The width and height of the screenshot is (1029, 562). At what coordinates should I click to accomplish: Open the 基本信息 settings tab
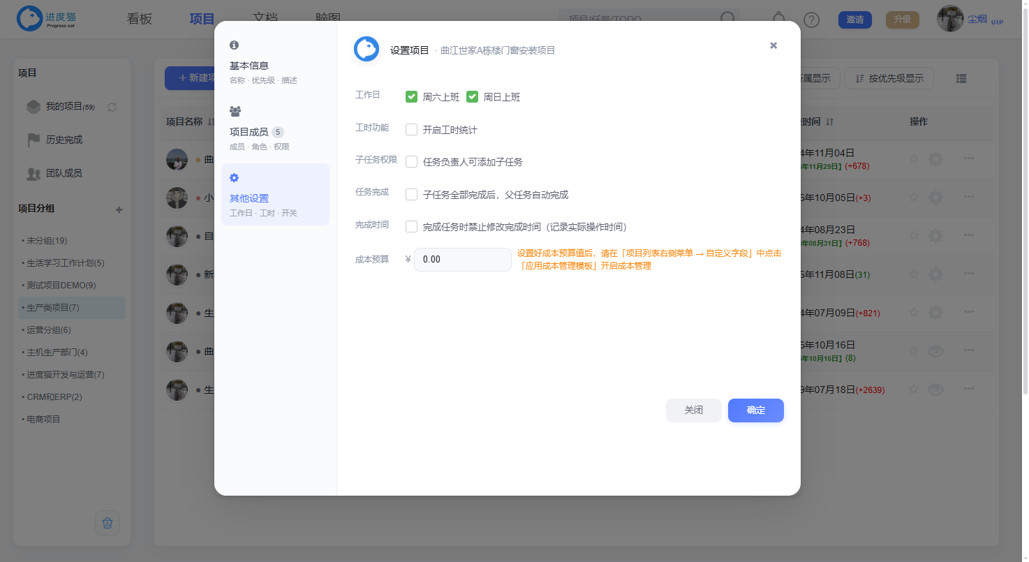tap(275, 63)
